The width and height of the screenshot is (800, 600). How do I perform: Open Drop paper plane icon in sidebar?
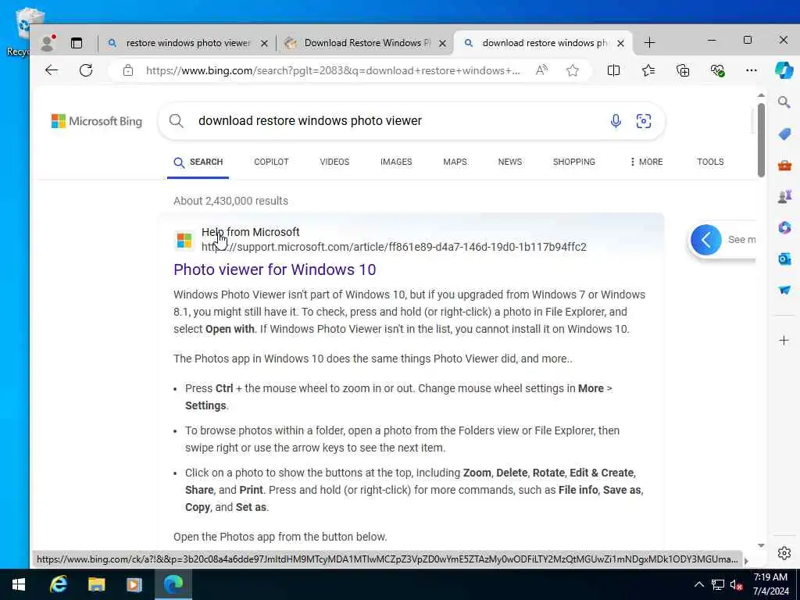pyautogui.click(x=784, y=290)
